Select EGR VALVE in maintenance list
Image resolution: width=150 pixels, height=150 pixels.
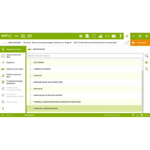[39, 89]
